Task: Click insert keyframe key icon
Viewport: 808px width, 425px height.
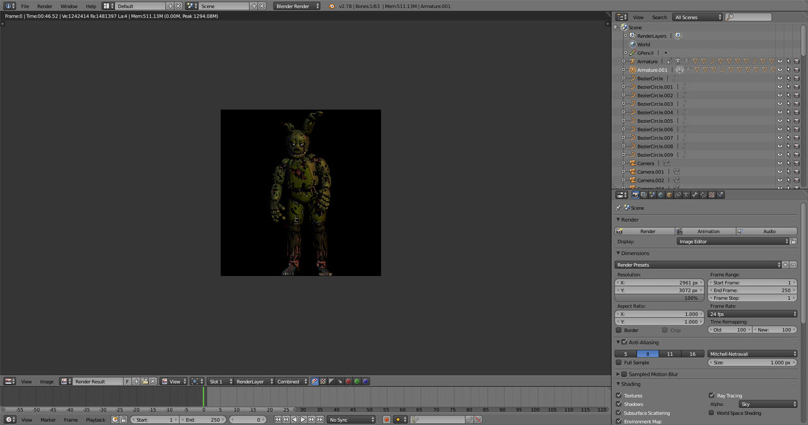Action: coord(468,419)
